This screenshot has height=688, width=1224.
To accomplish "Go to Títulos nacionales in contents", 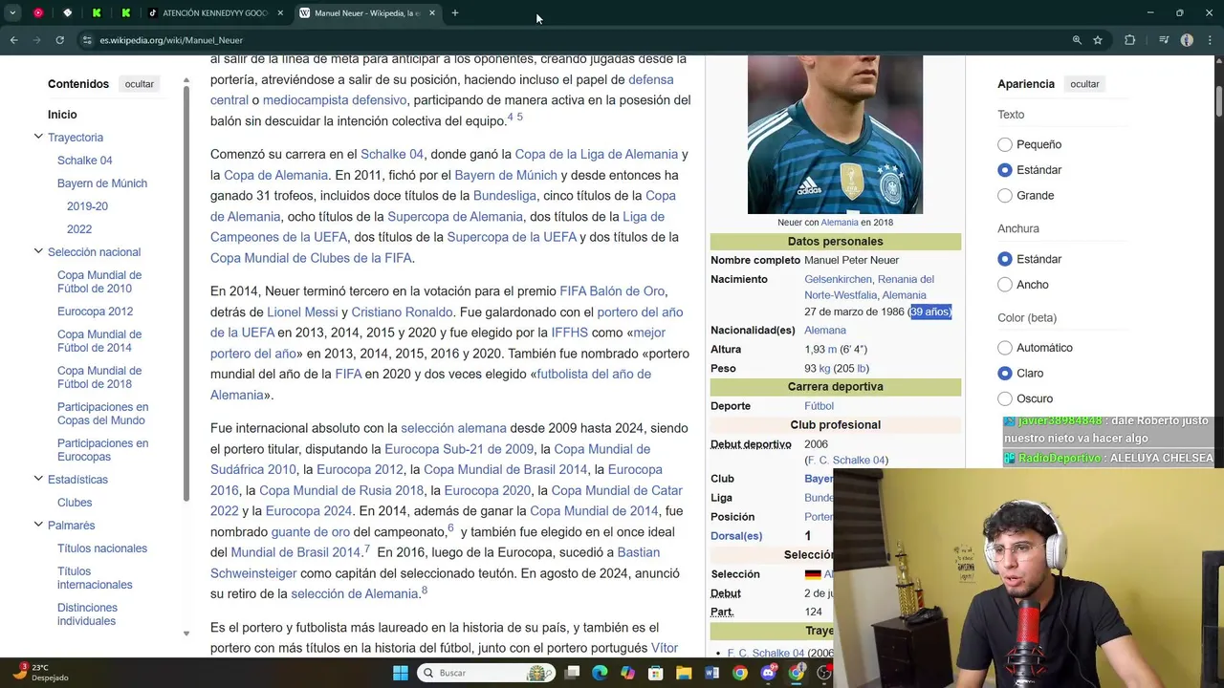I will point(102,548).
